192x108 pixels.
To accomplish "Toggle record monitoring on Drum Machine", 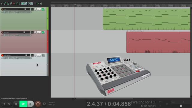I will (x=14, y=58).
